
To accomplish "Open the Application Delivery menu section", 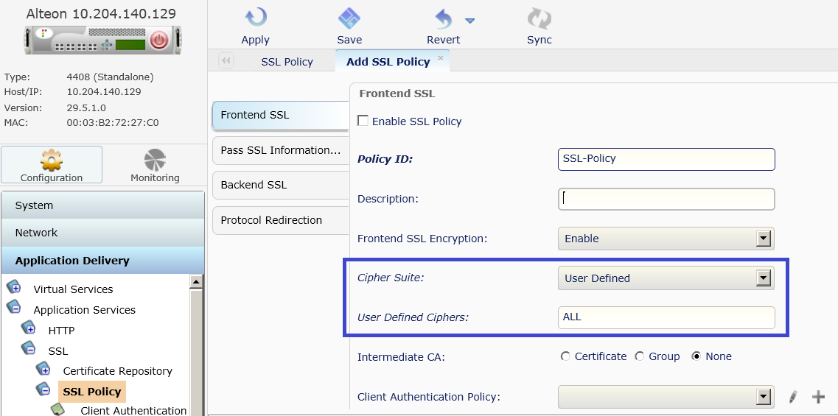I will 102,261.
